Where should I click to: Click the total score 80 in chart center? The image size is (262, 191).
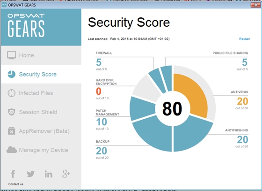(x=172, y=109)
